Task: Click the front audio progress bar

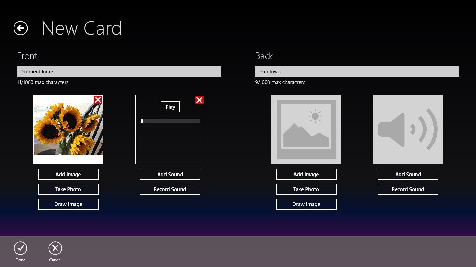Action: tap(170, 121)
